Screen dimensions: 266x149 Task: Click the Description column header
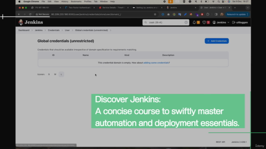168,55
